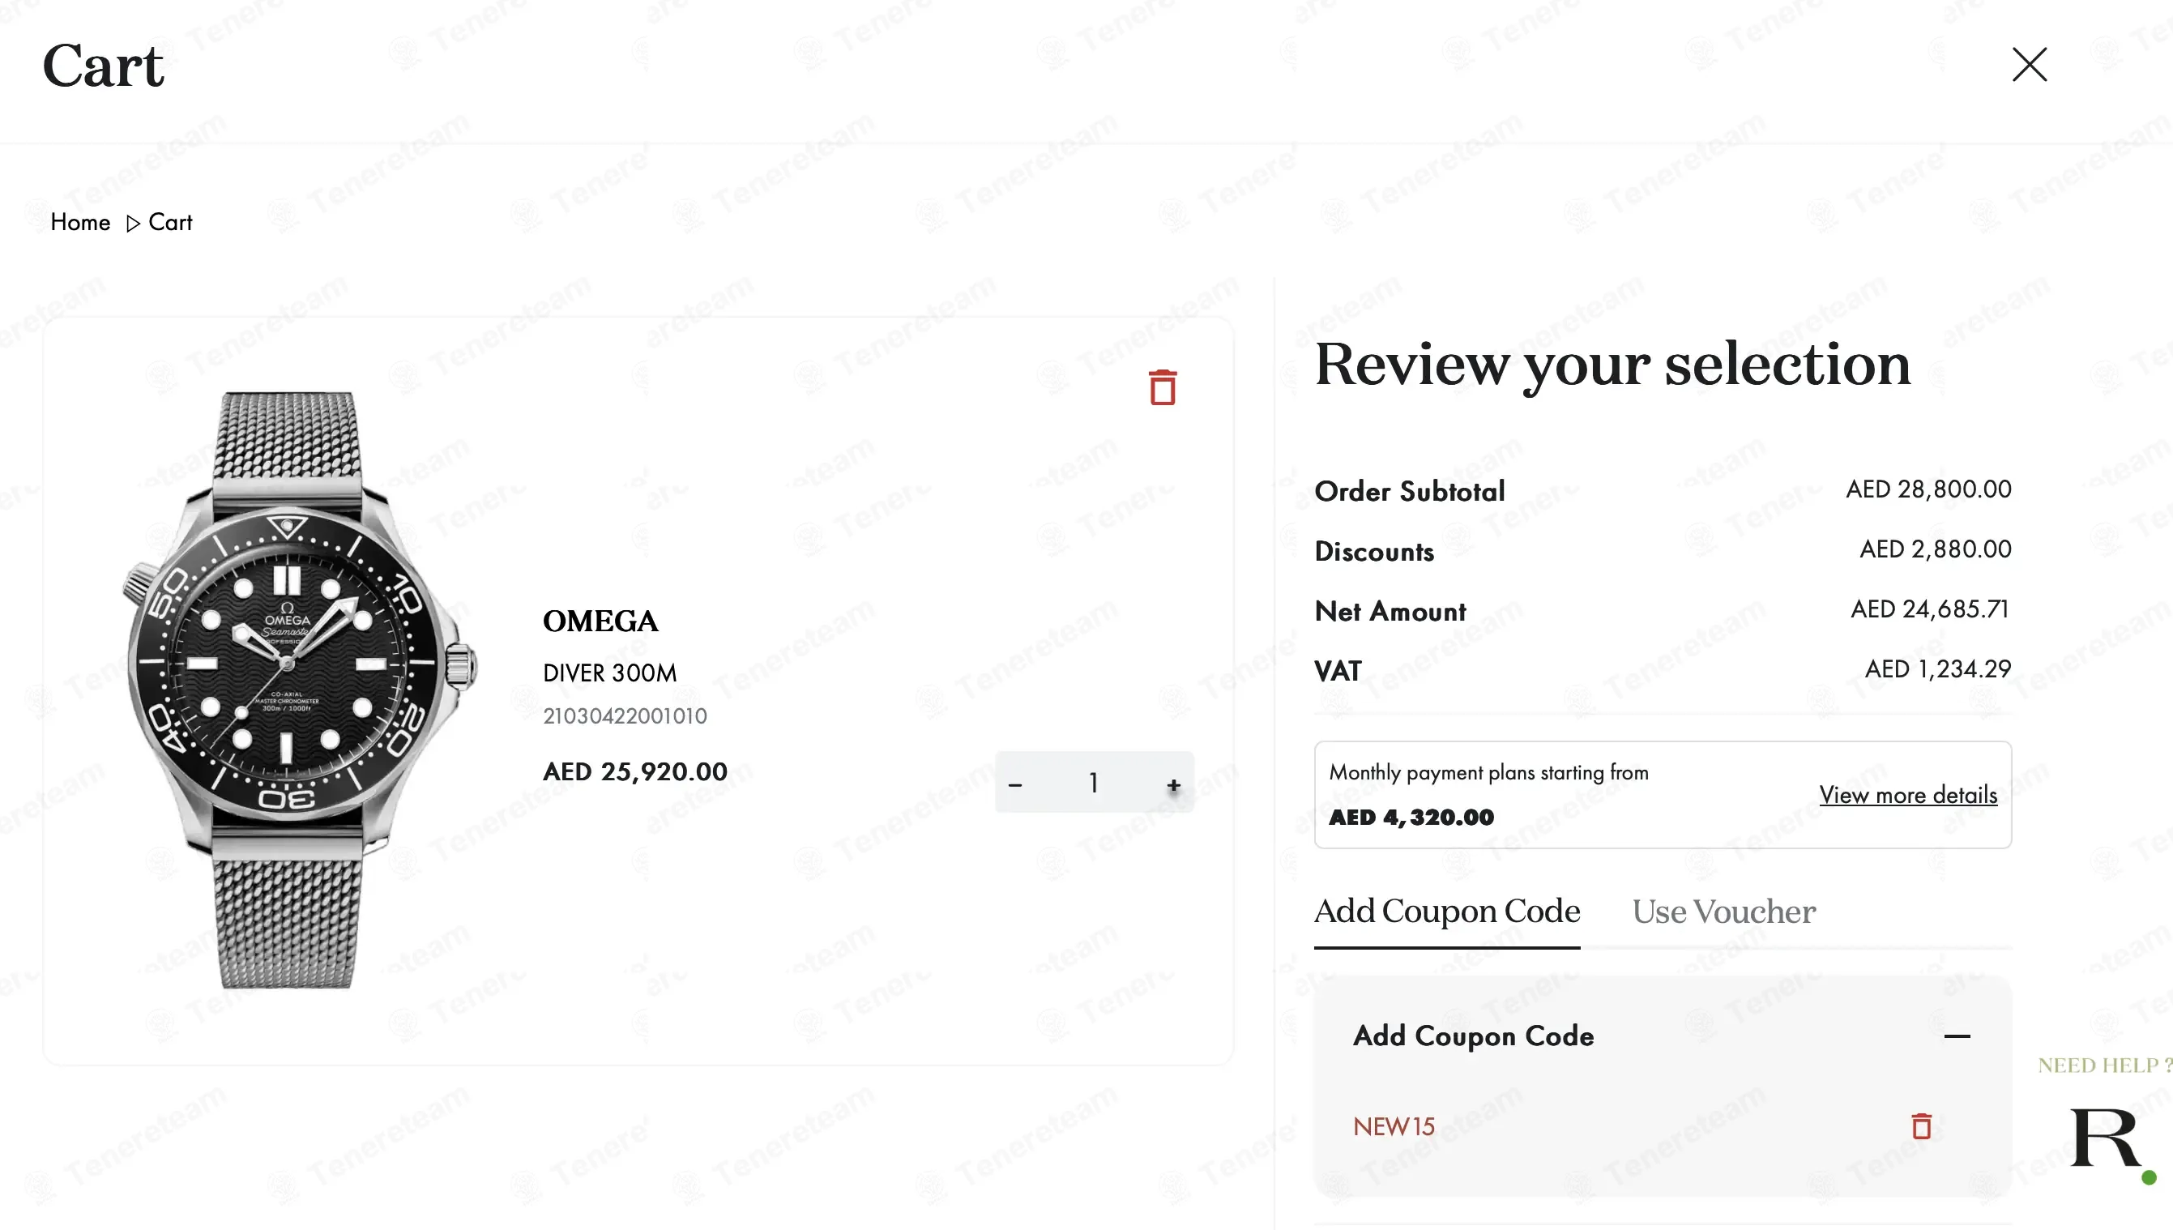Screen dimensions: 2173x1230
Task: Click the price AED 25,920.00
Action: coord(635,771)
